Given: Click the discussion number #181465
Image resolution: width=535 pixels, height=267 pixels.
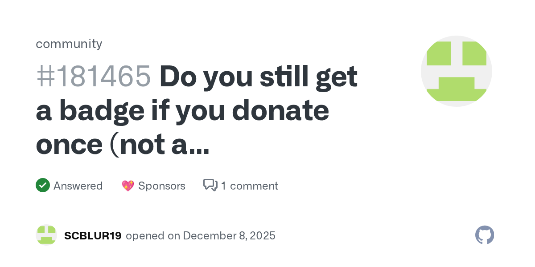Looking at the screenshot, I should (94, 76).
